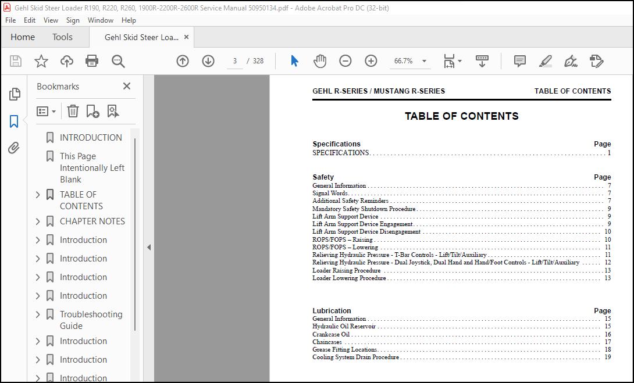Open the fit page width tool
The image size is (634, 383).
pos(449,61)
